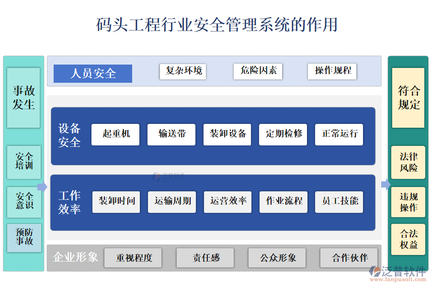Expand the 工作效率 section
Image resolution: width=431 pixels, height=287 pixels.
70,202
